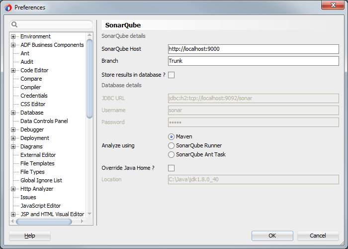The image size is (348, 249).
Task: Choose SonarQube Runner analysis option
Action: 172,145
